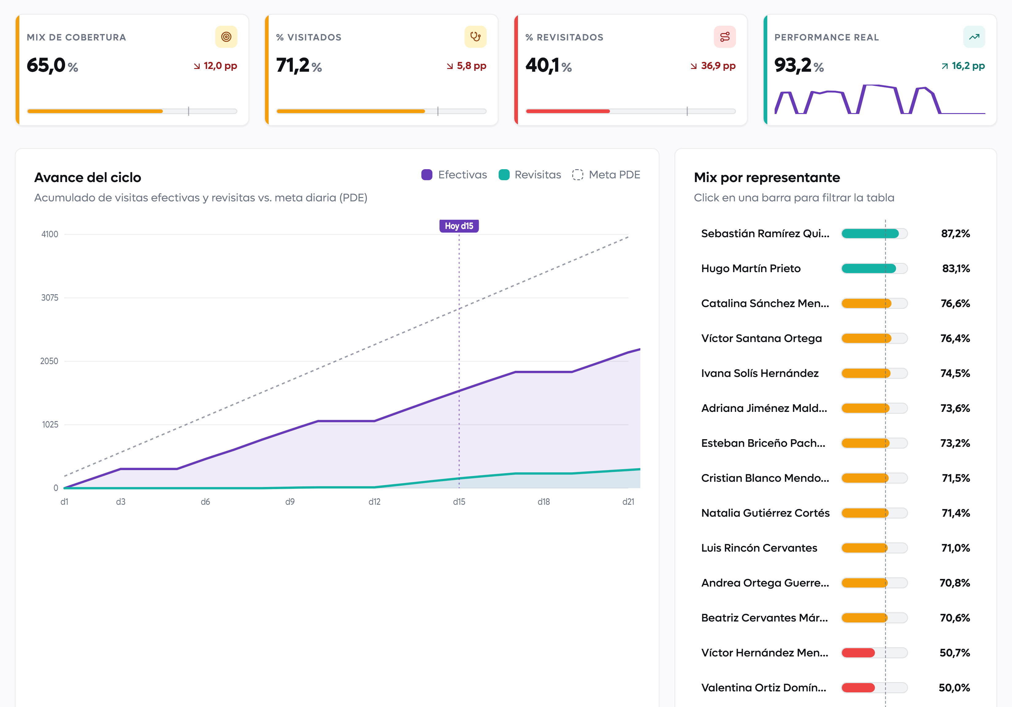Click the '50,0%' percentage value

[x=954, y=688]
